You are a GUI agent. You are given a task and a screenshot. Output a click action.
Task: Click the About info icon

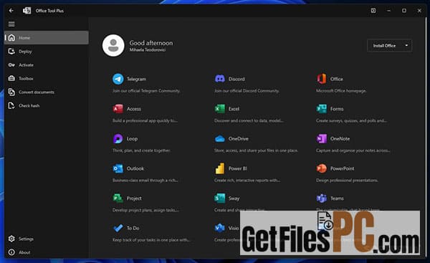(11, 252)
